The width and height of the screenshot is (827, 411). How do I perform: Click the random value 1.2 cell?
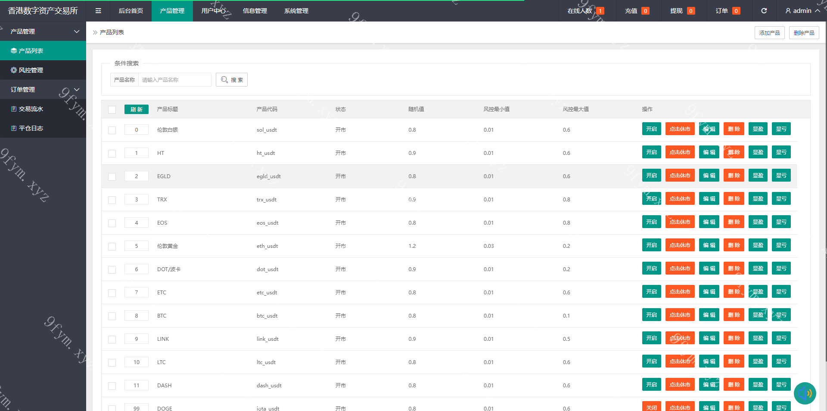pyautogui.click(x=412, y=246)
